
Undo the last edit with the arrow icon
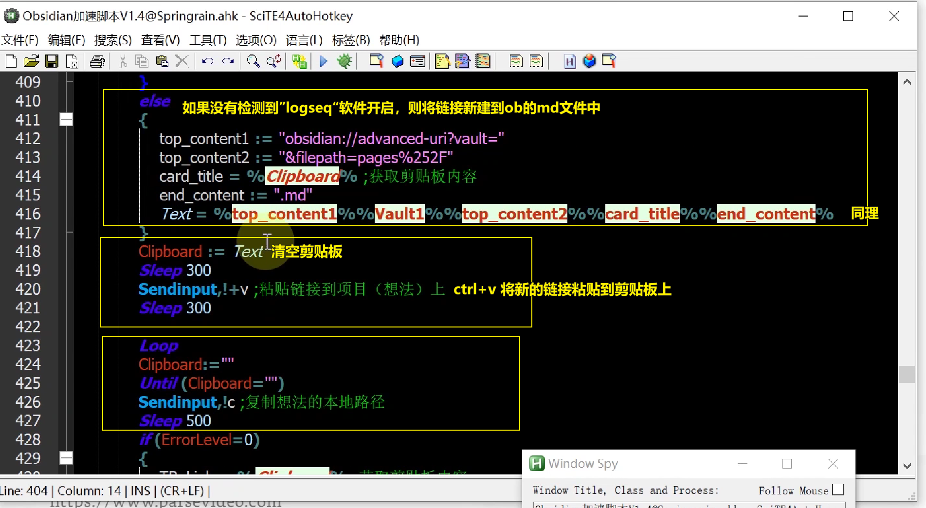pos(208,61)
